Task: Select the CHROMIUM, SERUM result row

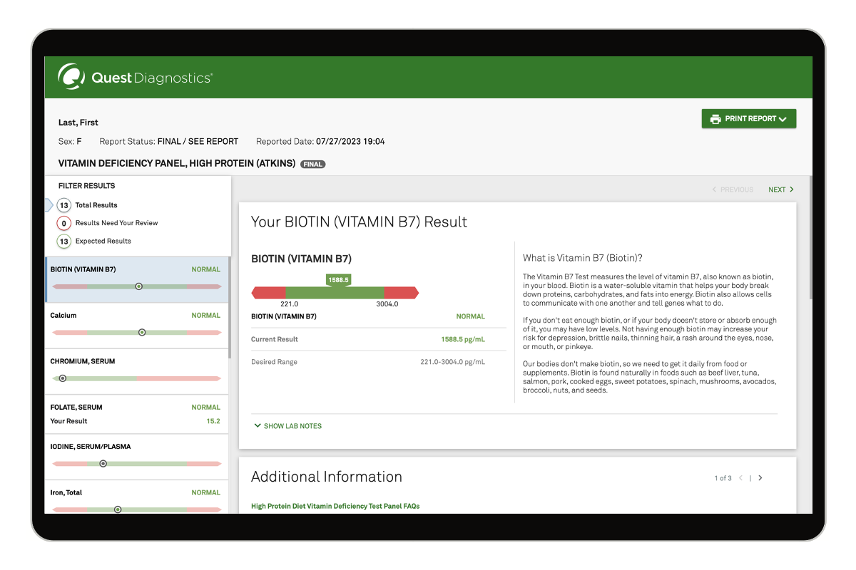Action: point(137,372)
